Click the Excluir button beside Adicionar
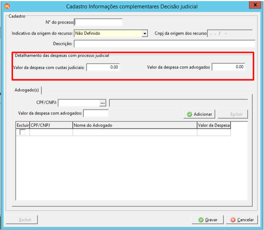This screenshot has width=264, height=230. point(233,114)
